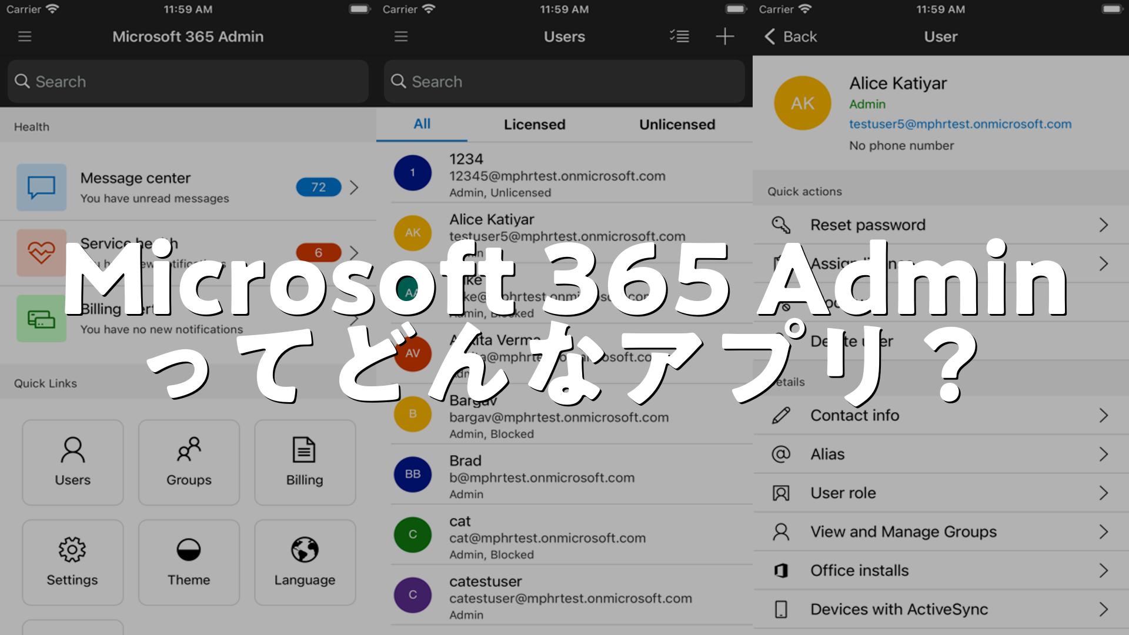The image size is (1129, 635).
Task: Tap Alice Katiyar profile avatar on User screen
Action: (x=803, y=103)
